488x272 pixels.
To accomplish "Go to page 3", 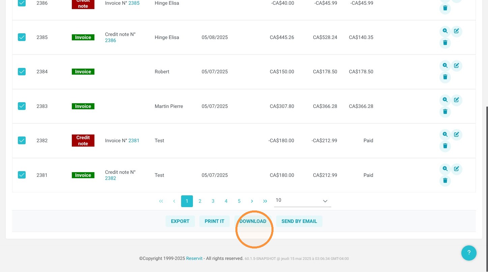I will (213, 201).
